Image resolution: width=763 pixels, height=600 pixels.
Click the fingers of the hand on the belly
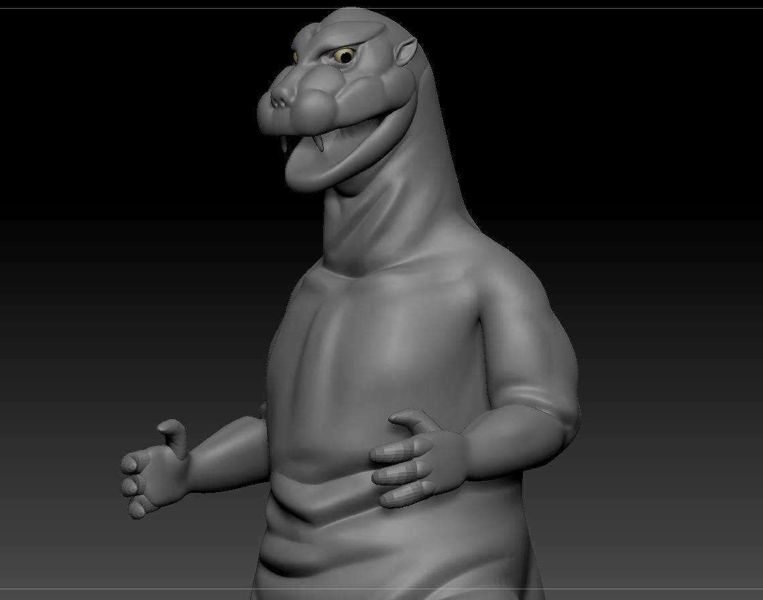pyautogui.click(x=400, y=473)
